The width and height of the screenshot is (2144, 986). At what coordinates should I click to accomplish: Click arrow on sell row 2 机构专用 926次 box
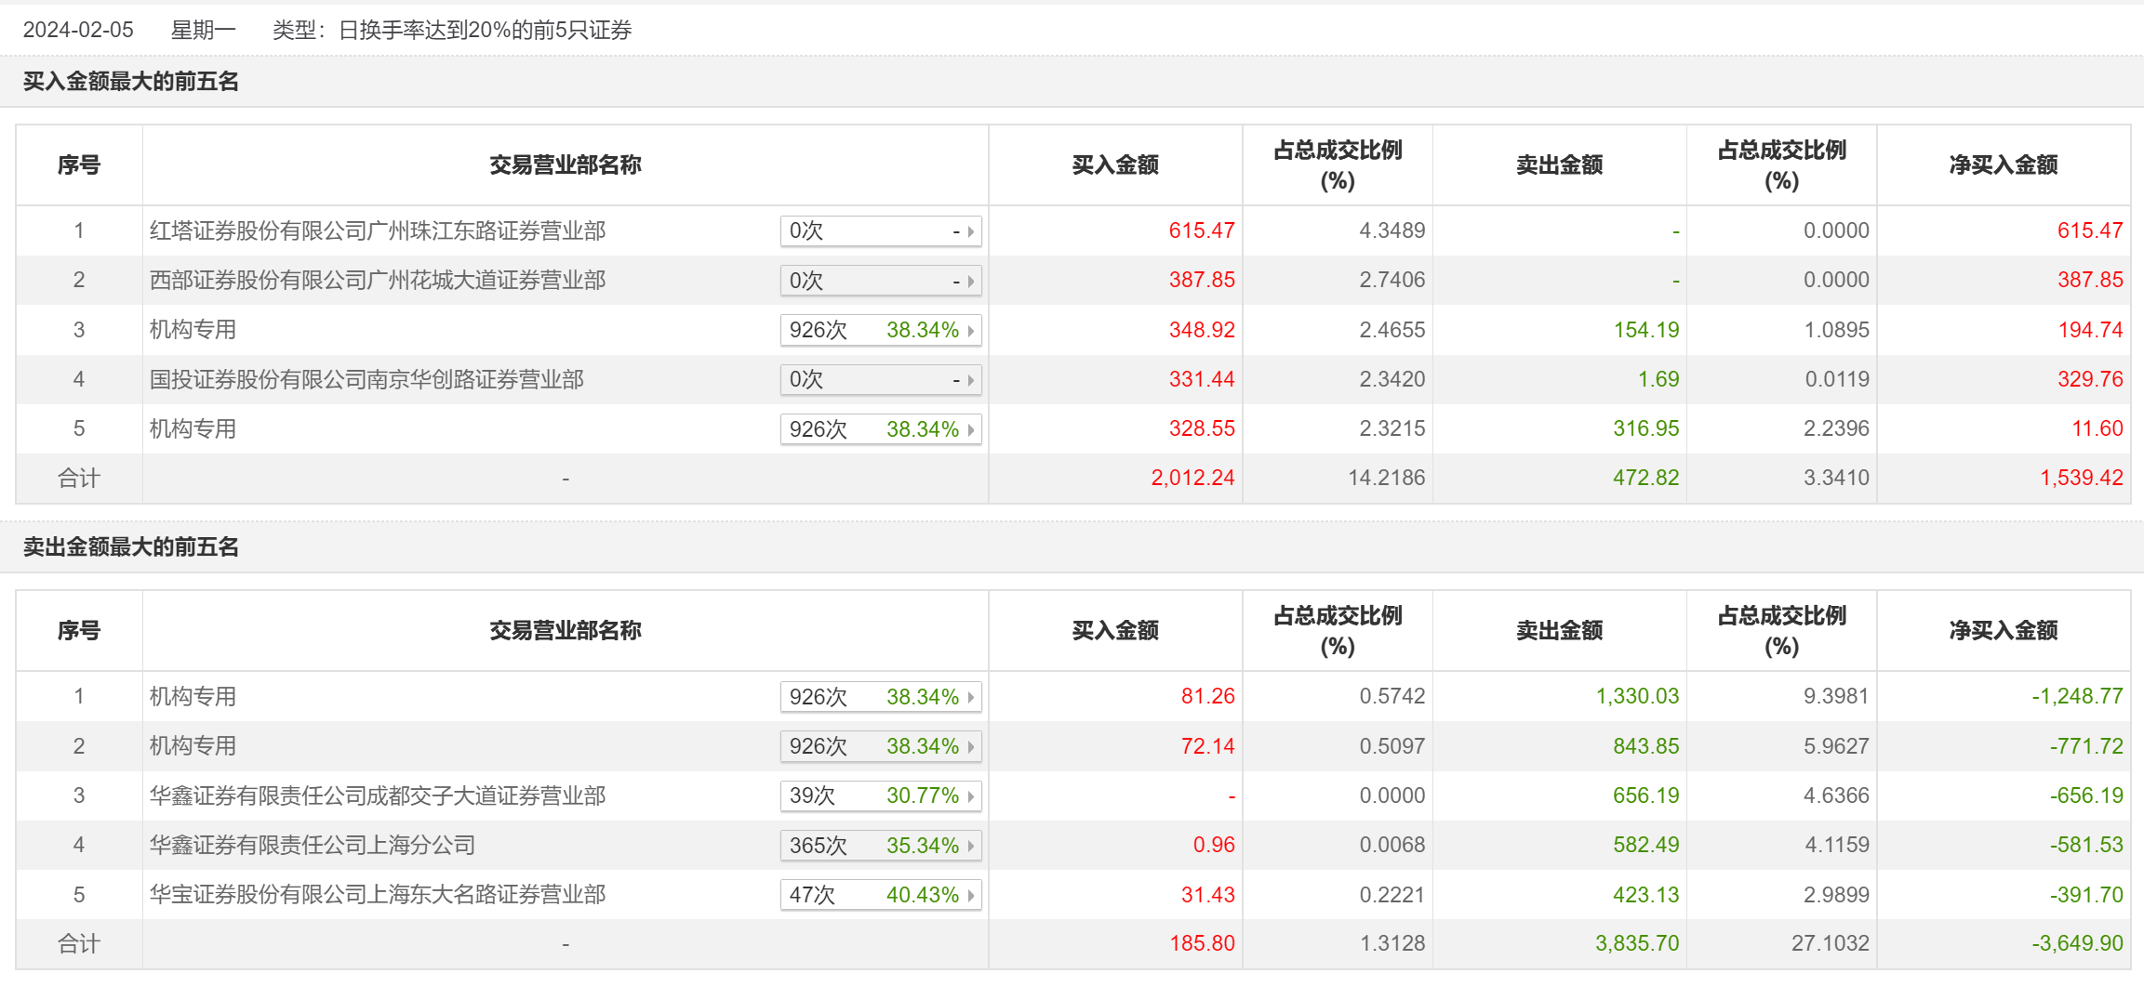pos(971,747)
